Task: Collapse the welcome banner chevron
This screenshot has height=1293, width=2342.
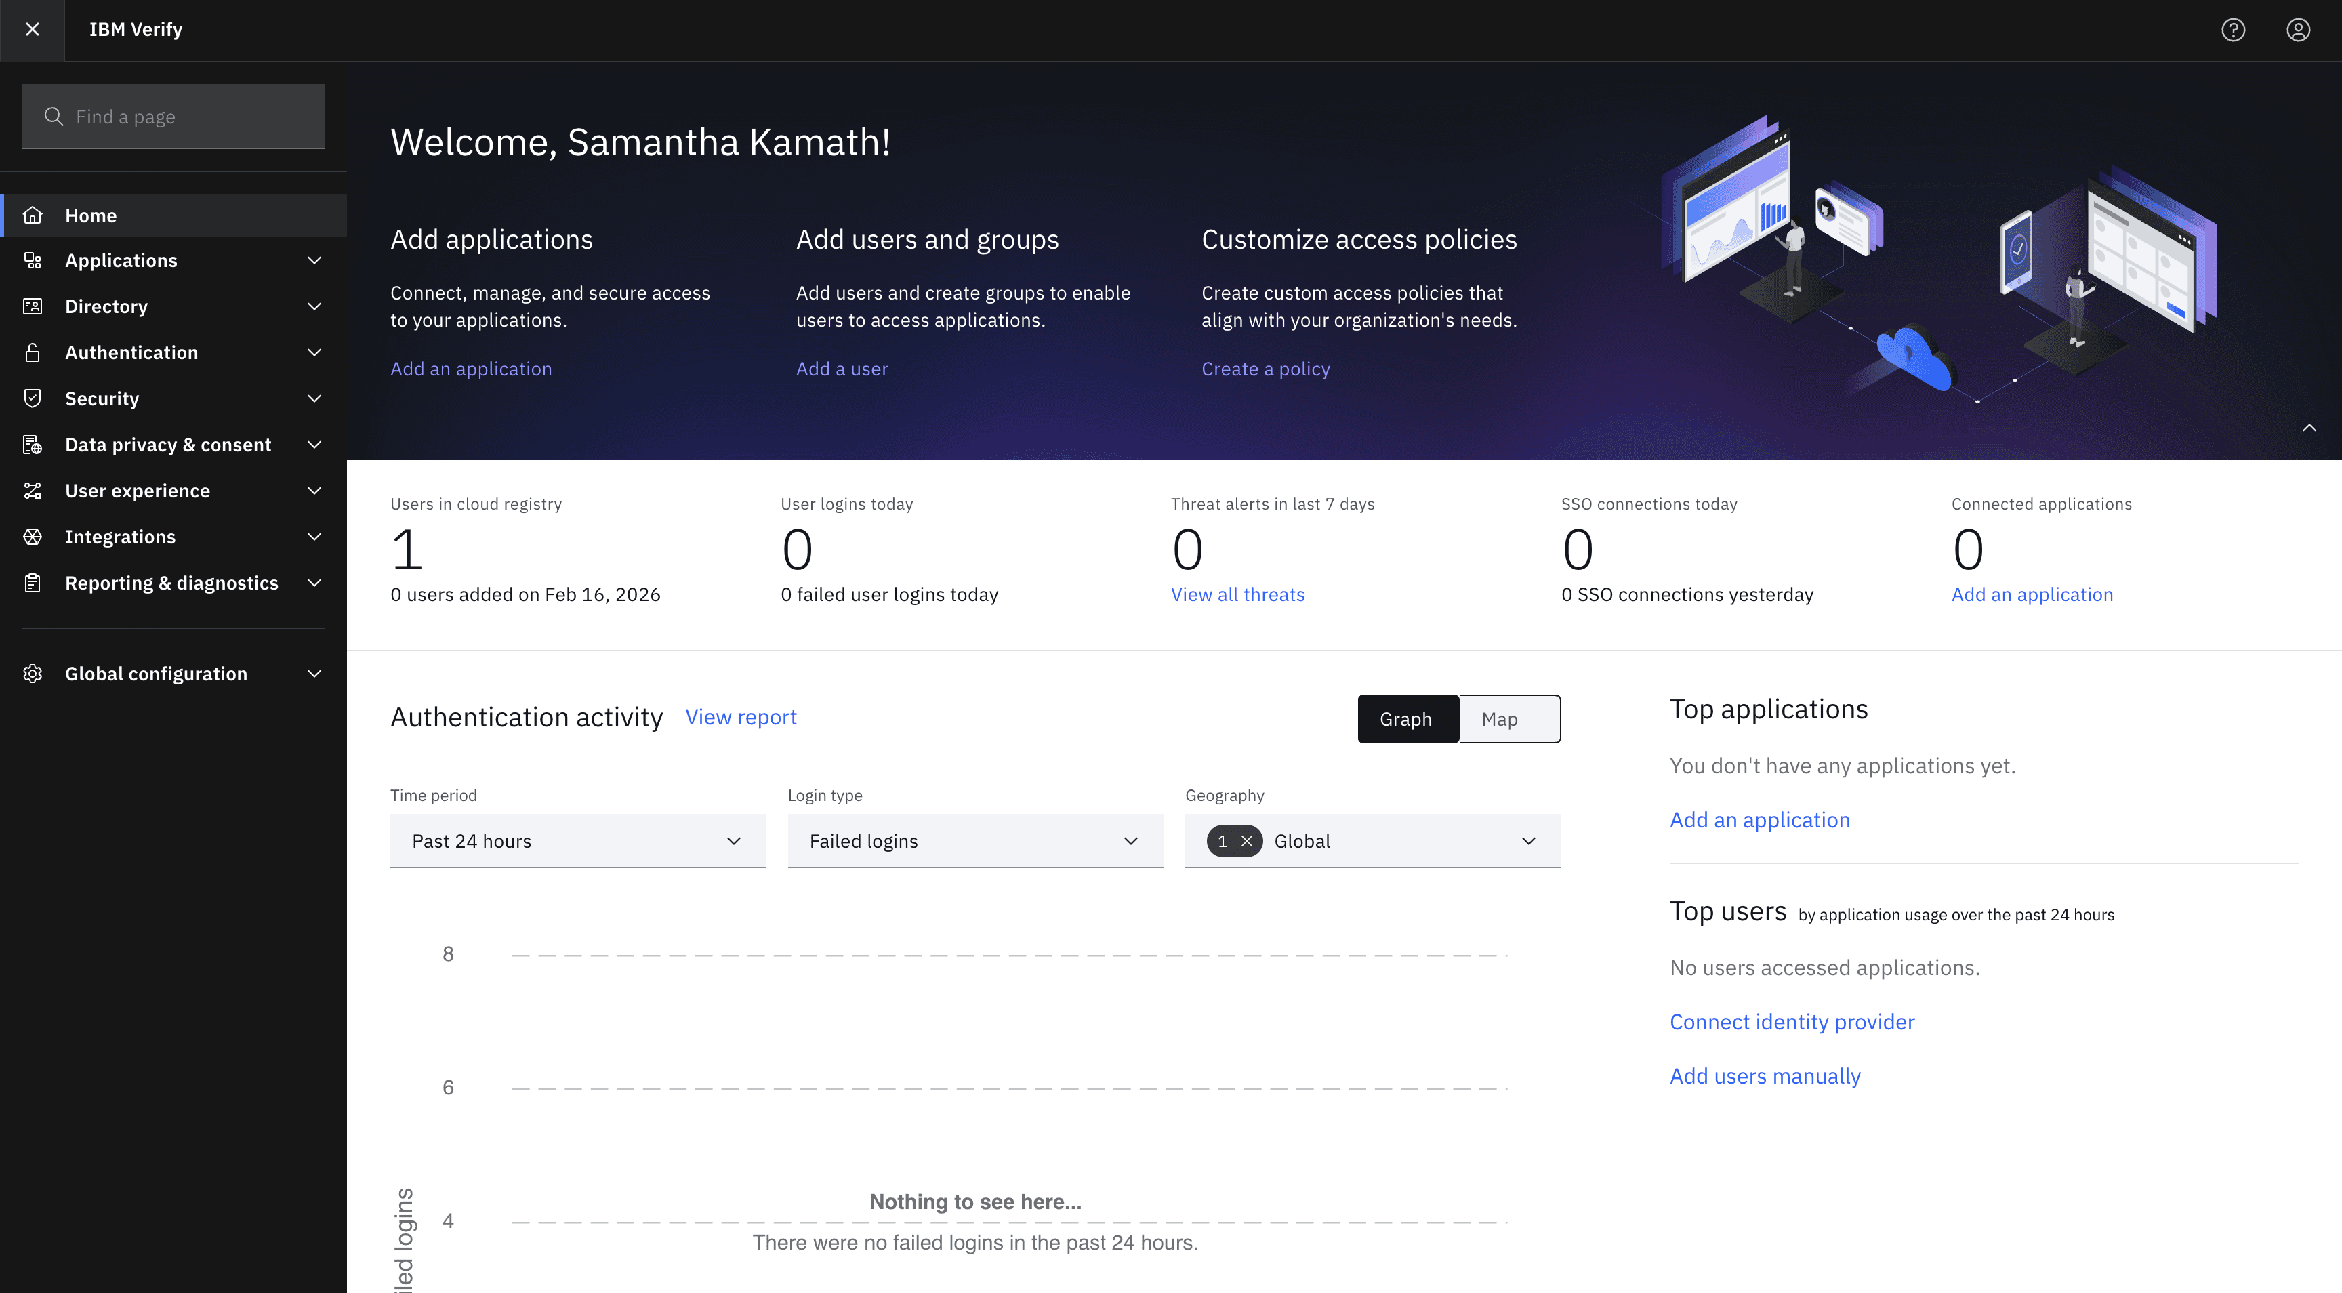Action: coord(2308,428)
